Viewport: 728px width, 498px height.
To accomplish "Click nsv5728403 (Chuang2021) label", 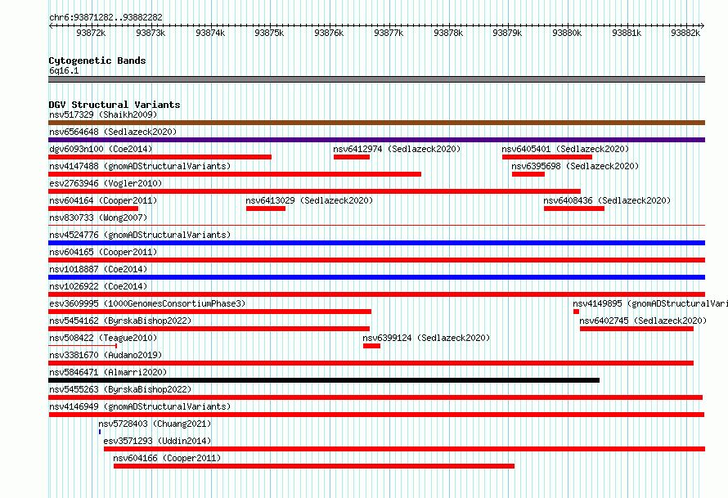I will point(155,424).
